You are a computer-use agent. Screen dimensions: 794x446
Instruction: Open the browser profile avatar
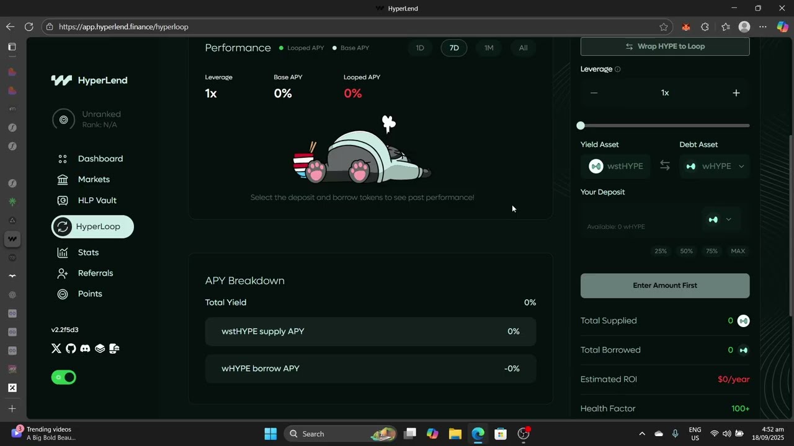click(744, 27)
